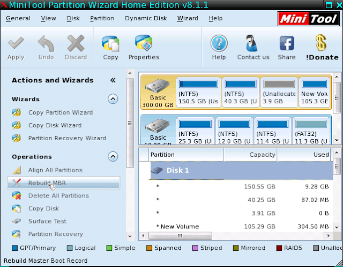This screenshot has width=343, height=267.
Task: Select the New Volume 105.29 GB row
Action: tap(236, 227)
